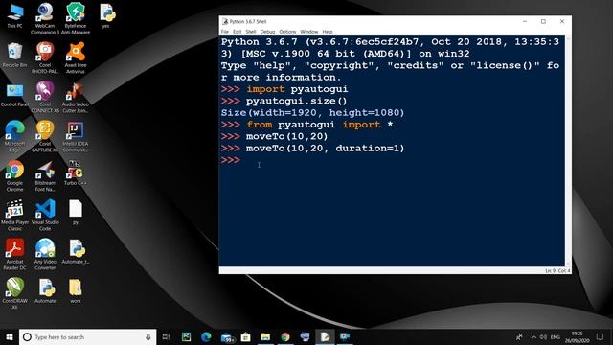Select the Corel PHOTO-PAINT desktop icon

(x=45, y=57)
